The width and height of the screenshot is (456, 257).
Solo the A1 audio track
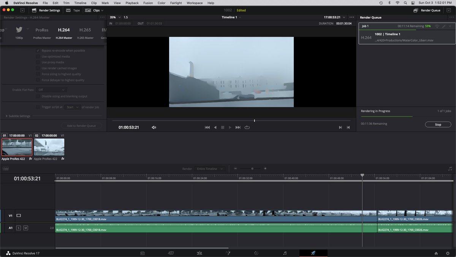18,228
